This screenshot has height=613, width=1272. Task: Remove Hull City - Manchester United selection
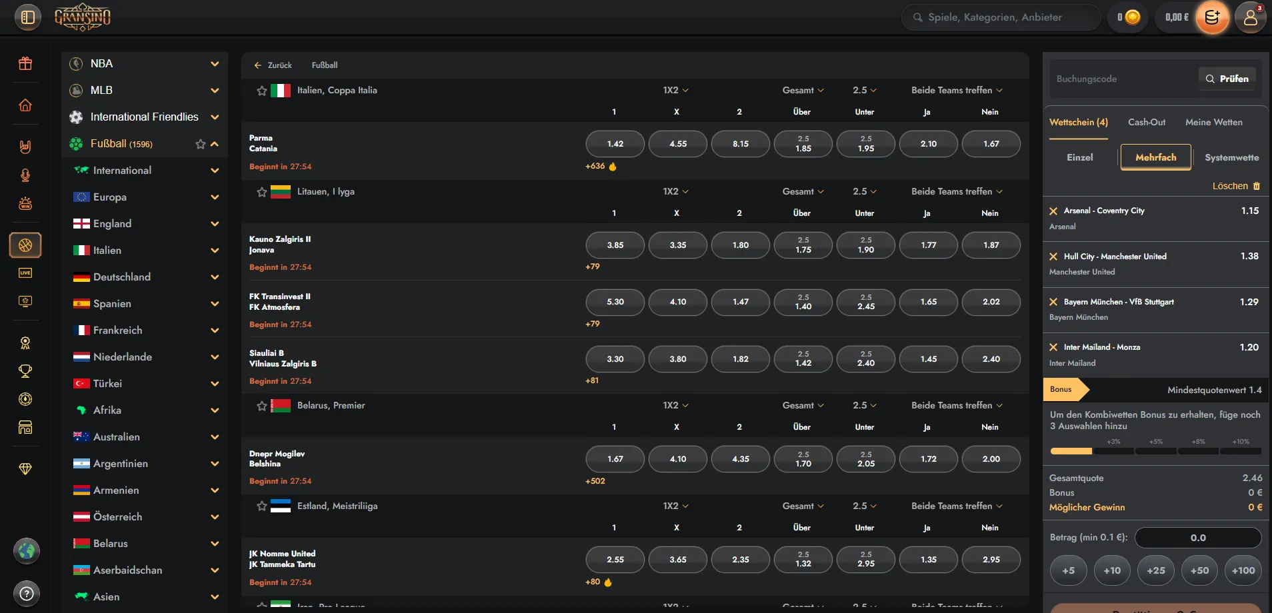pyautogui.click(x=1053, y=257)
